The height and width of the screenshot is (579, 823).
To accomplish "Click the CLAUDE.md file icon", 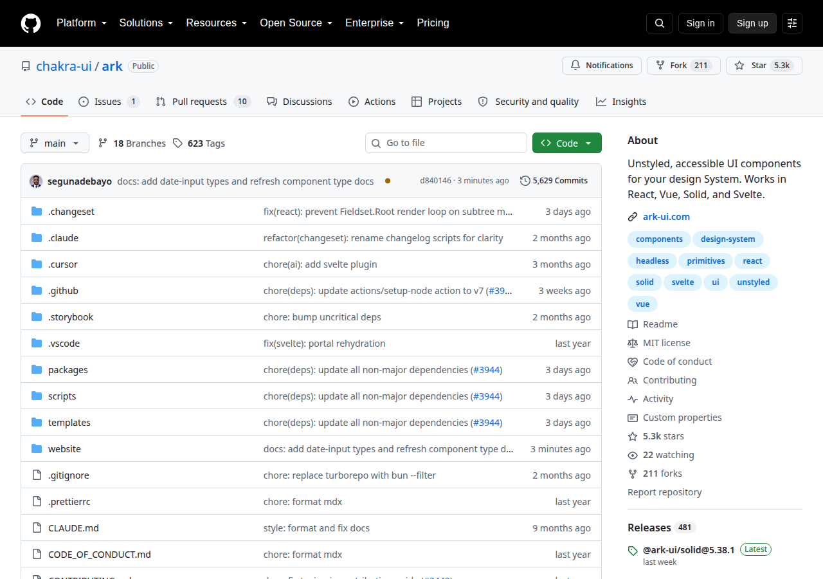I will pos(37,528).
